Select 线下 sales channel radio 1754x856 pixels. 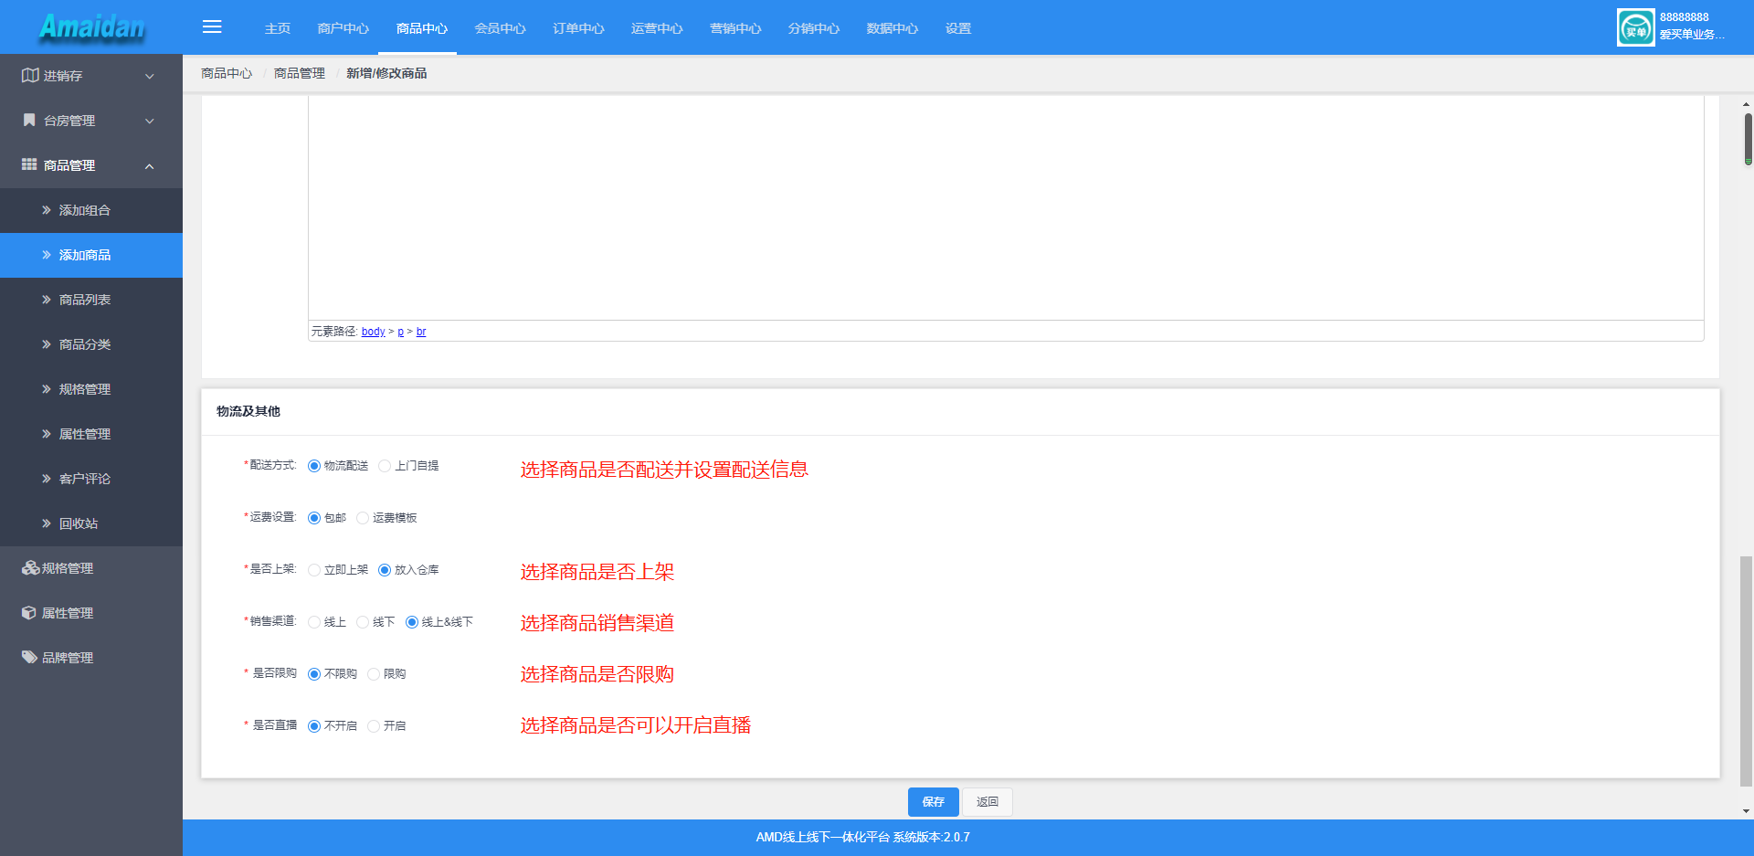(363, 622)
